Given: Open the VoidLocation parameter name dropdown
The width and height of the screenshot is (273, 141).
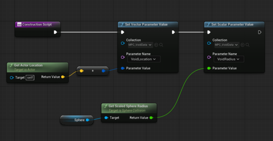Looking at the screenshot, I should point(144,59).
